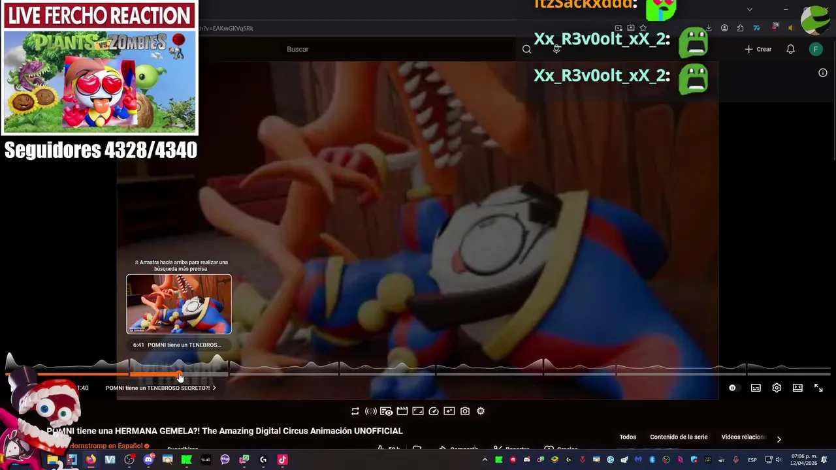The width and height of the screenshot is (836, 470).
Task: Open playback speed gauge icon
Action: (x=434, y=411)
